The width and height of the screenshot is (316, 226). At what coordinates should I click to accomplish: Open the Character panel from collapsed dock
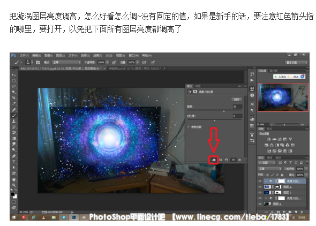click(252, 104)
